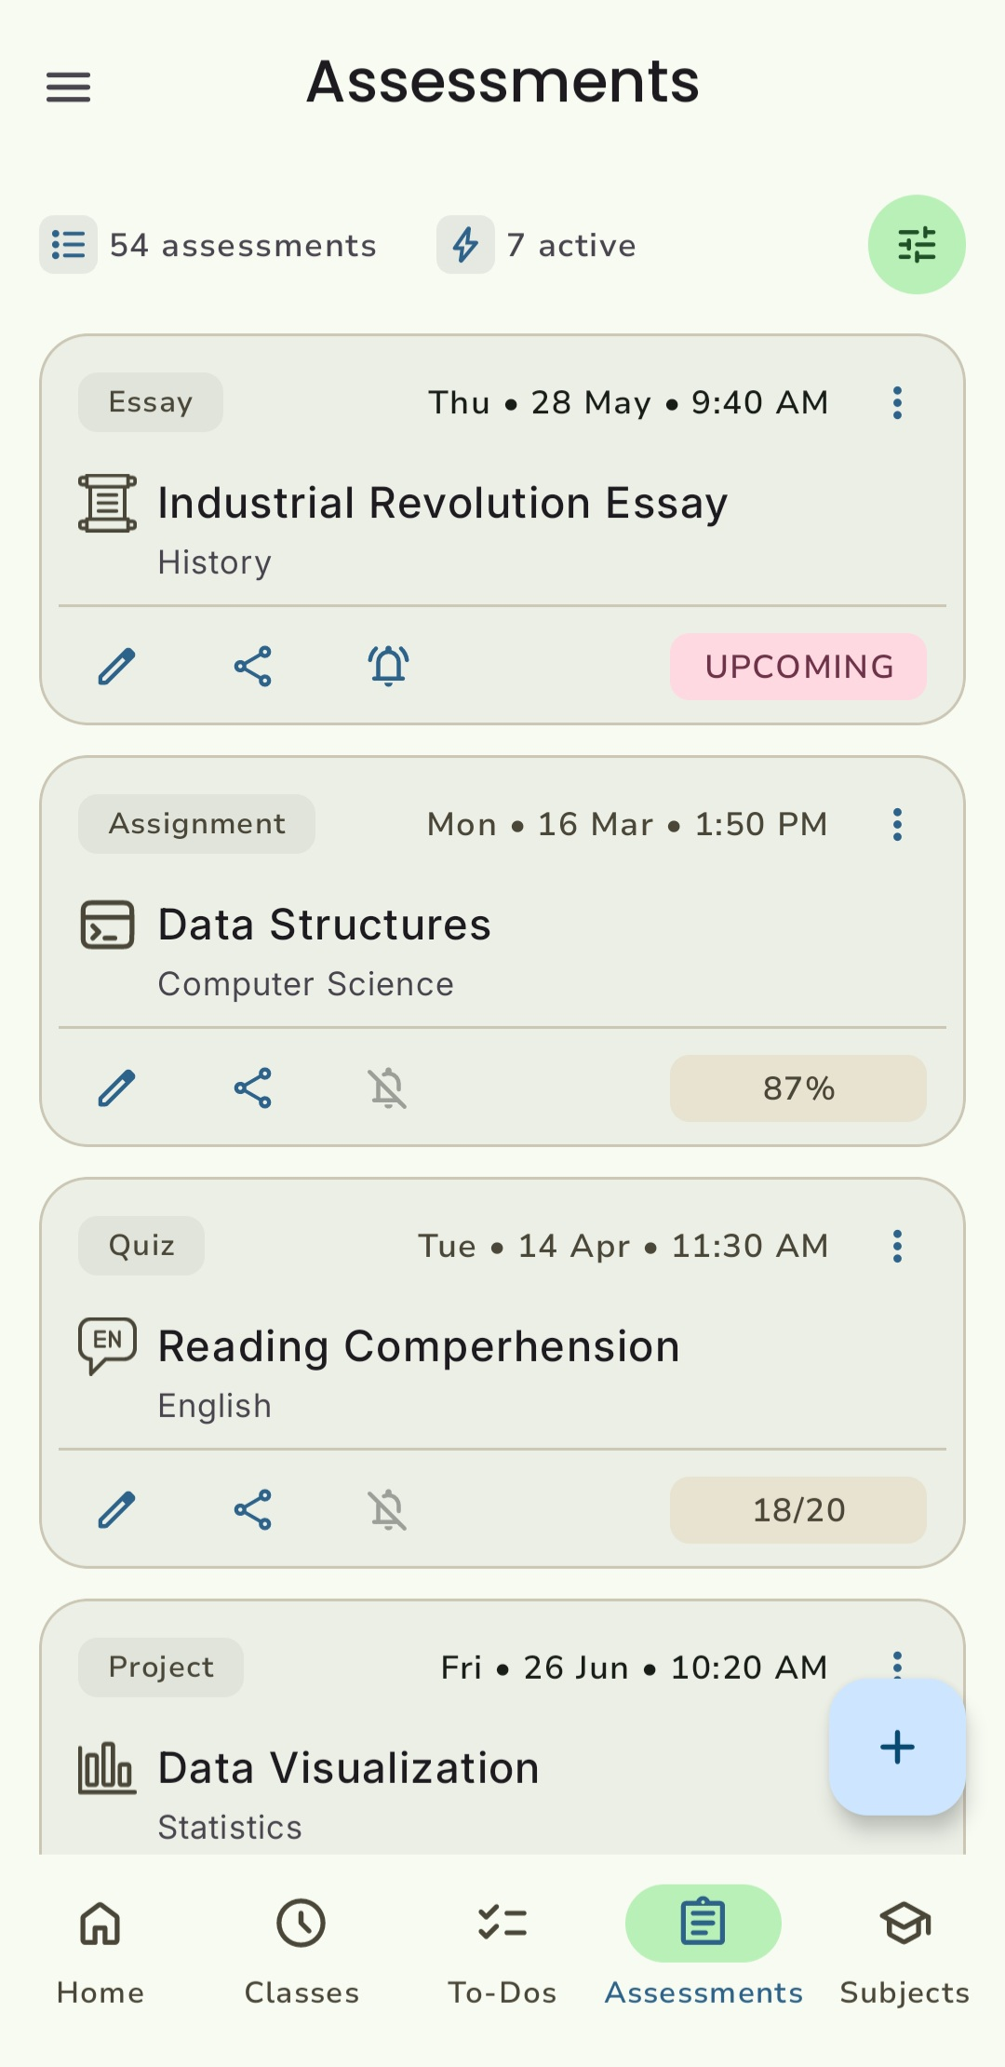Share the Reading Comprehension quiz
The width and height of the screenshot is (1005, 2067).
point(253,1510)
